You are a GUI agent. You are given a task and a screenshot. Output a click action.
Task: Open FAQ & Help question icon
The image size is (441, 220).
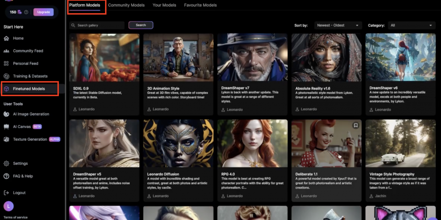click(6, 176)
